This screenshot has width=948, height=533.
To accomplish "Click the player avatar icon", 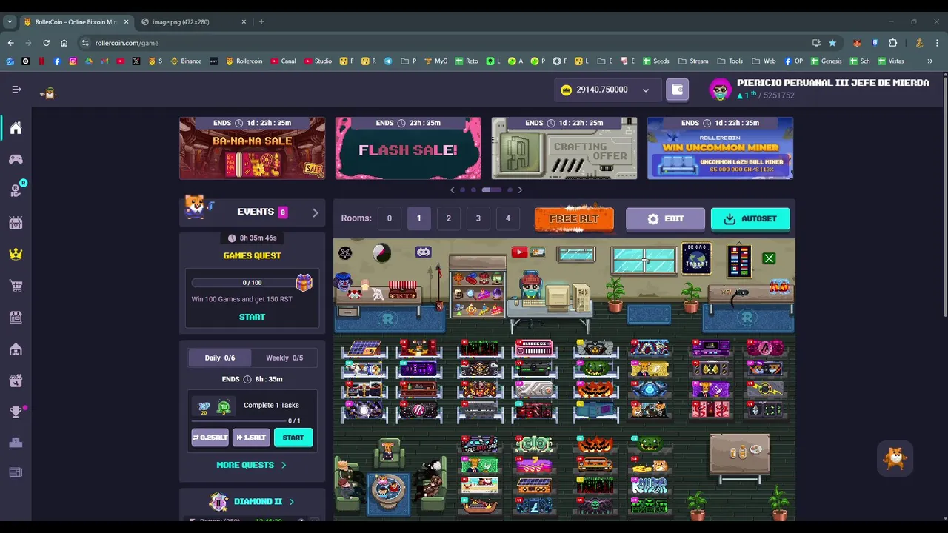I will click(x=721, y=90).
